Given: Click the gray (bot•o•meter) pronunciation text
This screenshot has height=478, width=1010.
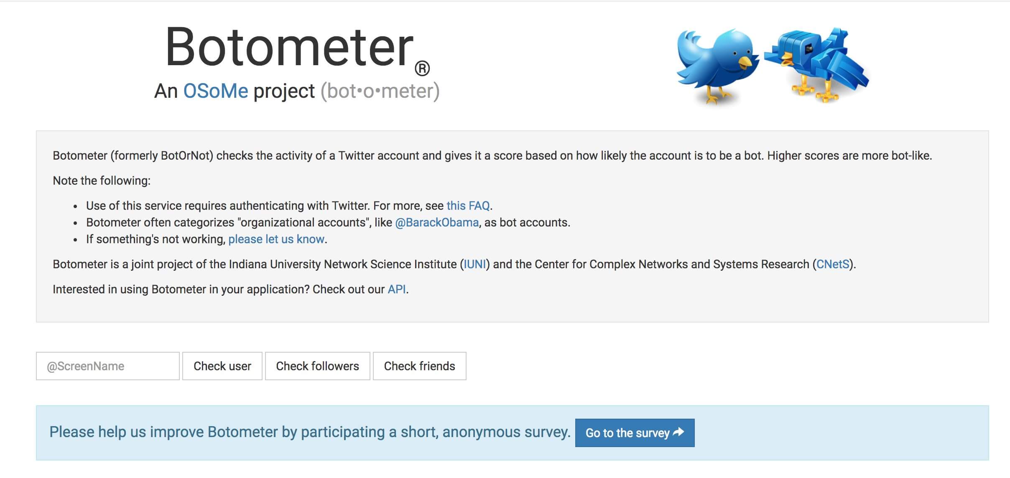Looking at the screenshot, I should (x=380, y=91).
